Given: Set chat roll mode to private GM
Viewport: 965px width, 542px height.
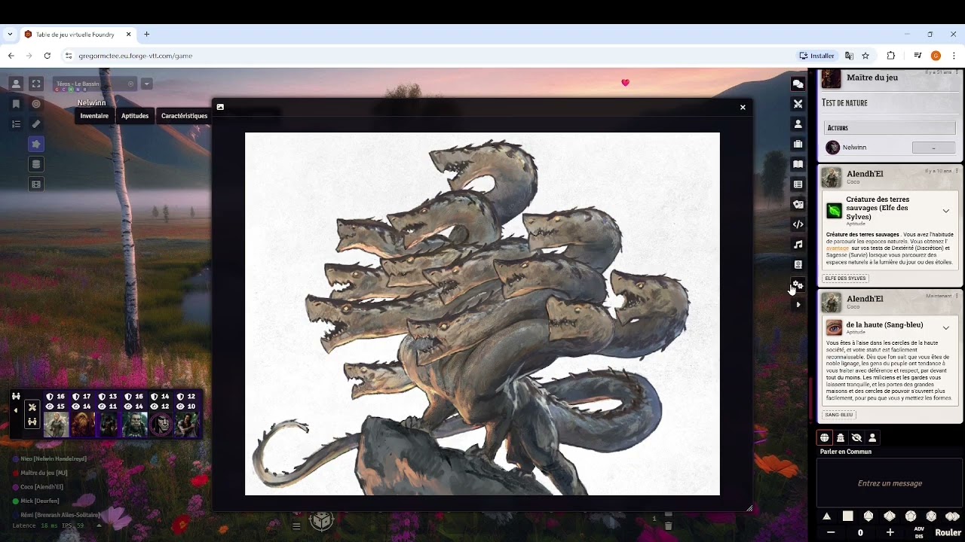Looking at the screenshot, I should coord(841,437).
